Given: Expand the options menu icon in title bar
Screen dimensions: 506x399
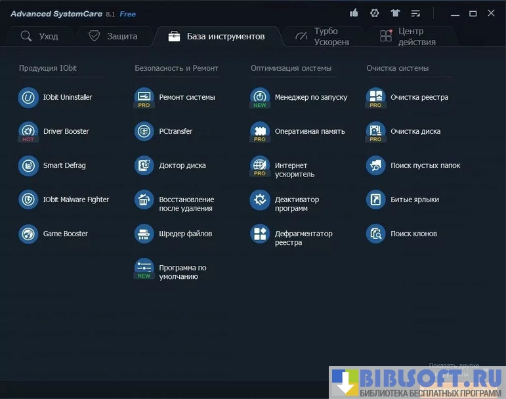Looking at the screenshot, I should (415, 13).
